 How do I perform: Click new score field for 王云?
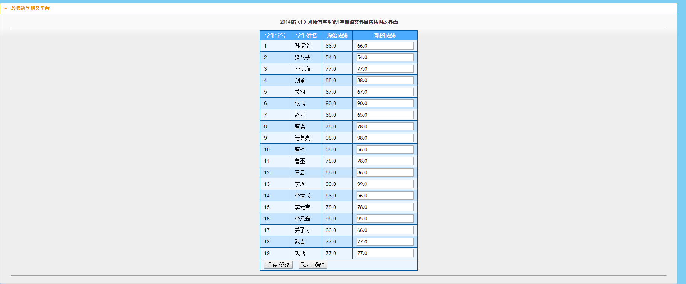[x=385, y=172]
